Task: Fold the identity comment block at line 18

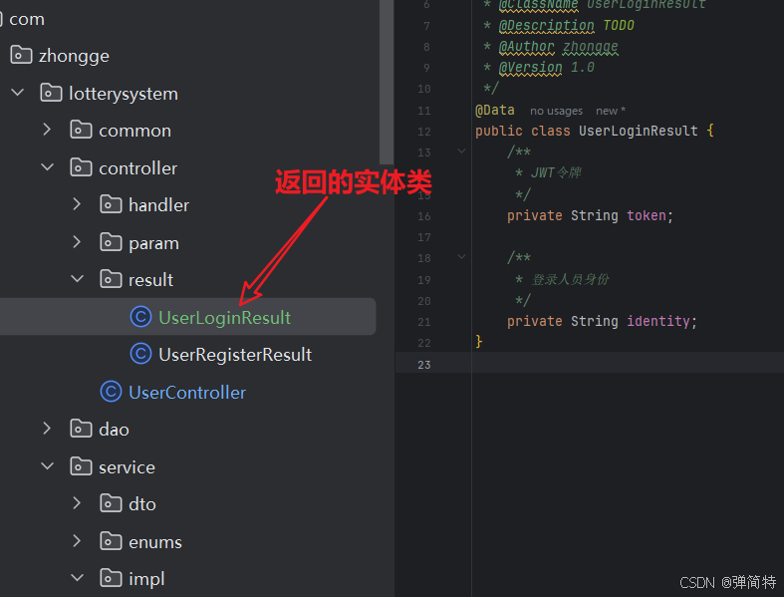Action: point(461,257)
